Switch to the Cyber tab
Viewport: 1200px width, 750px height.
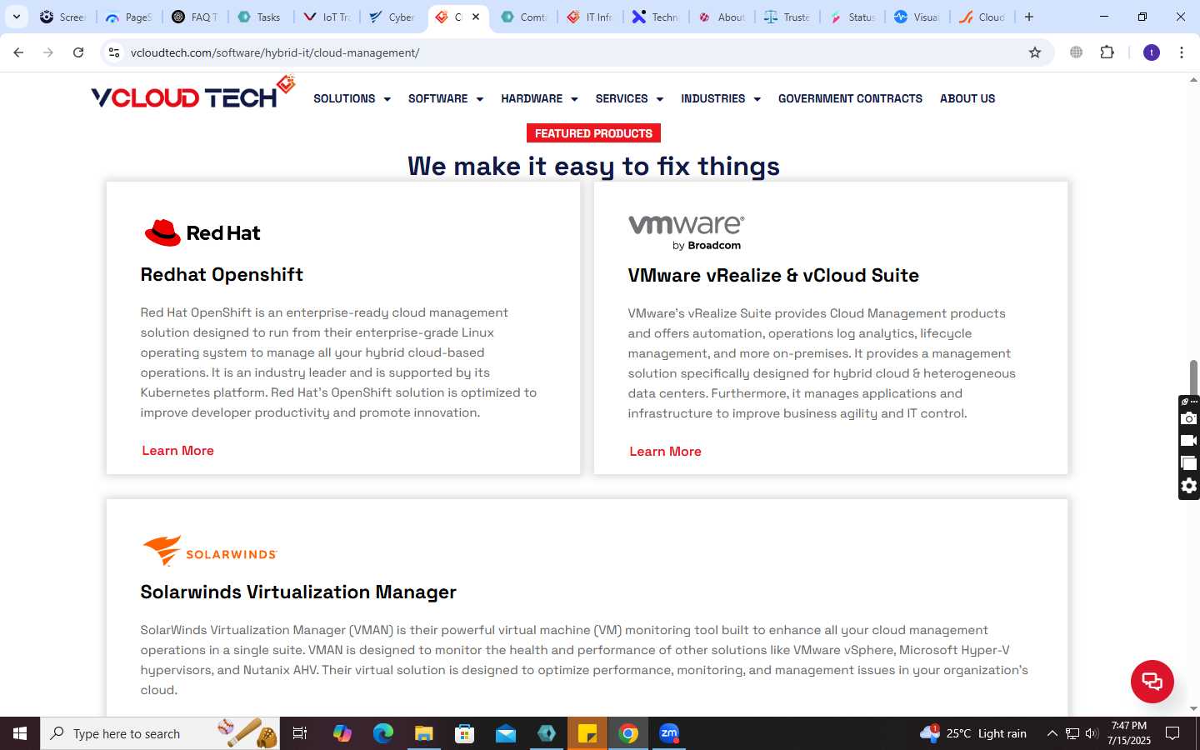[x=392, y=17]
